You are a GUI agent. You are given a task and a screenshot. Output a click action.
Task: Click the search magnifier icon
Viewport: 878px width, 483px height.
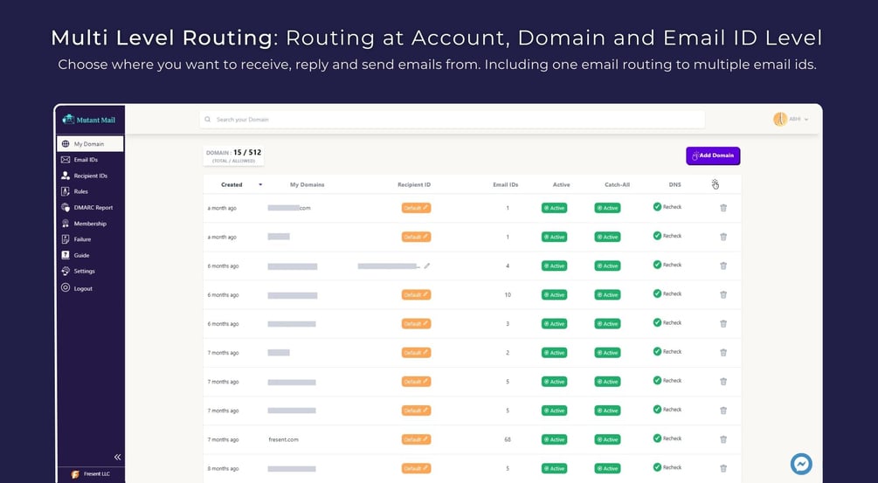208,119
